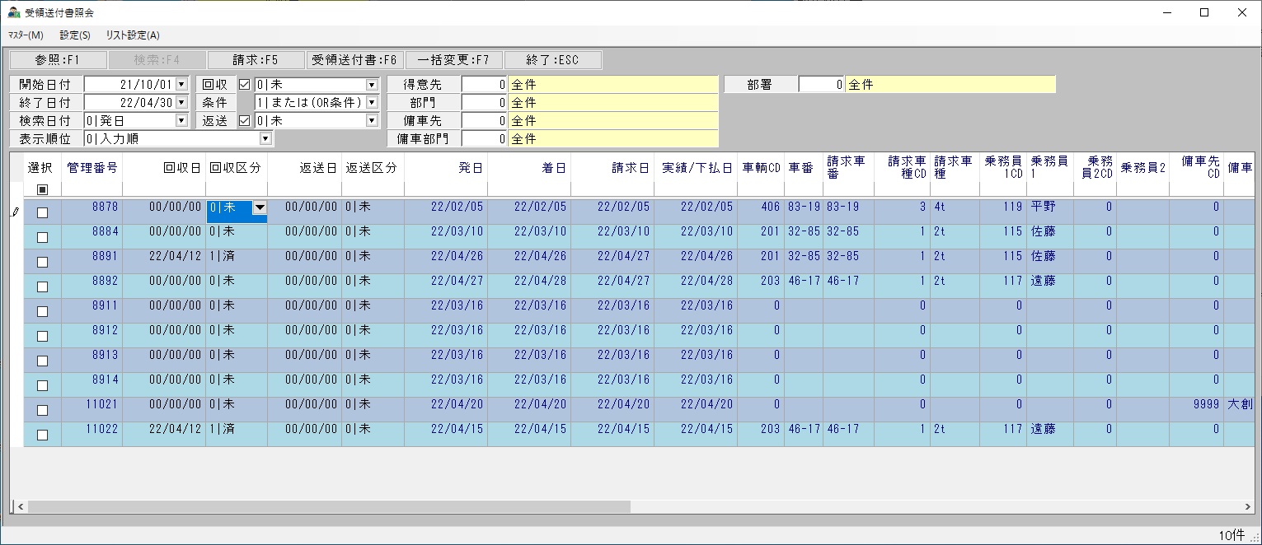
Task: Open the 表示順位 sort order dropdown
Action: coord(265,138)
